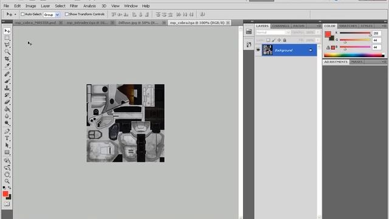Screen dimensions: 389x219
Task: Click the color spectrum ramp
Action: point(354,55)
